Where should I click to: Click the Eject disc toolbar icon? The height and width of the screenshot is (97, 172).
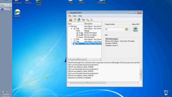pyautogui.click(x=91, y=20)
